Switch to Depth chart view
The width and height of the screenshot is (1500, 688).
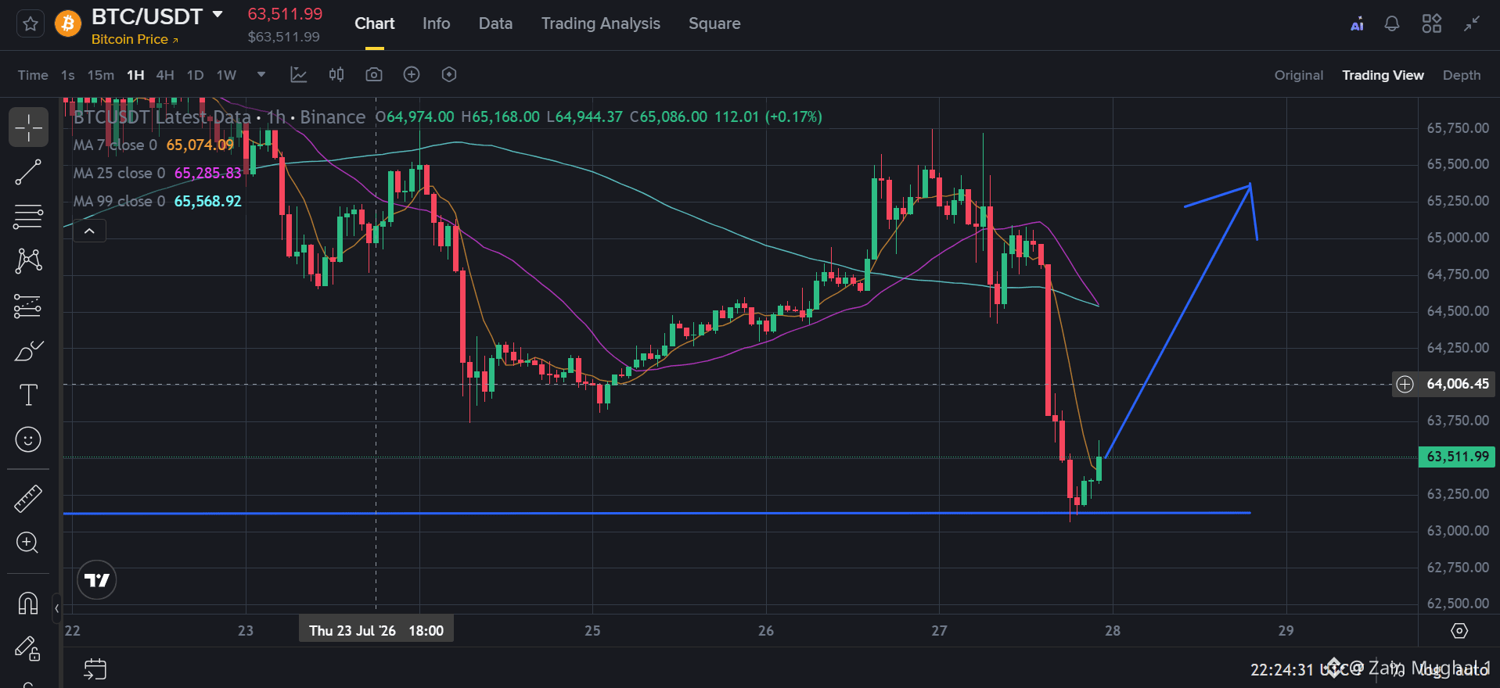[1462, 75]
